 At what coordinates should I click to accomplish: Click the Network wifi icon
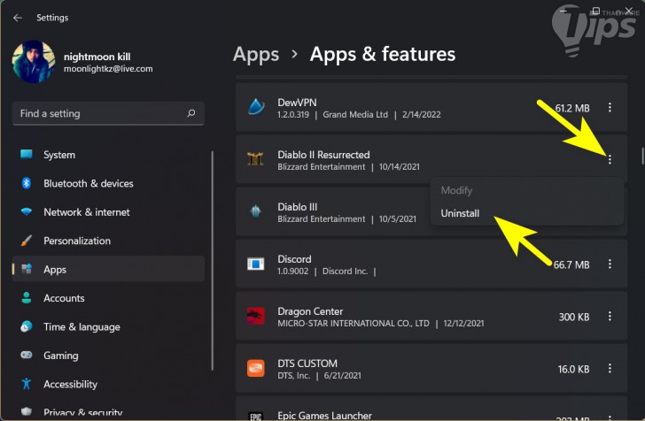tap(27, 212)
